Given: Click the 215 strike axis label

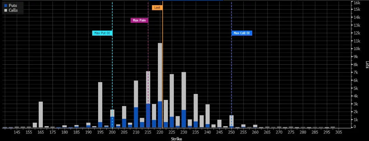Looking at the screenshot, I should 148,132.
